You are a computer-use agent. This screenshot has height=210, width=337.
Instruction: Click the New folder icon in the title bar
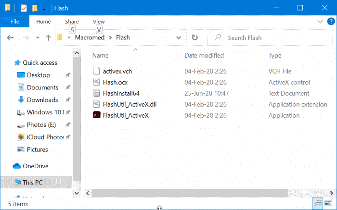35,8
